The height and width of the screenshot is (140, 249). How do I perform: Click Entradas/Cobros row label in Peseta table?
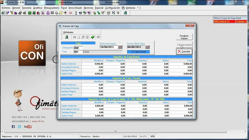pyautogui.click(x=71, y=88)
